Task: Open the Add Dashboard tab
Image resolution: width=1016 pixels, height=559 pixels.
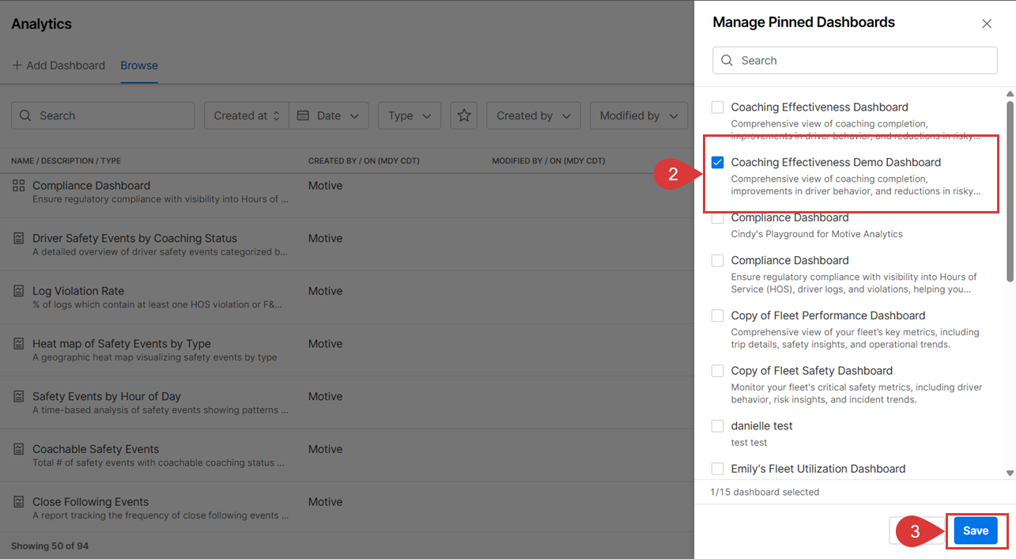Action: click(59, 66)
